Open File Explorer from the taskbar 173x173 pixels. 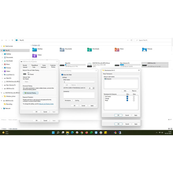tap(68, 132)
